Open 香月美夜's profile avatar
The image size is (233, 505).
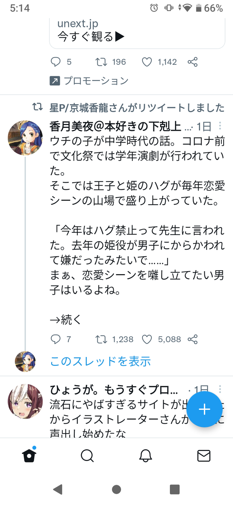click(x=25, y=138)
